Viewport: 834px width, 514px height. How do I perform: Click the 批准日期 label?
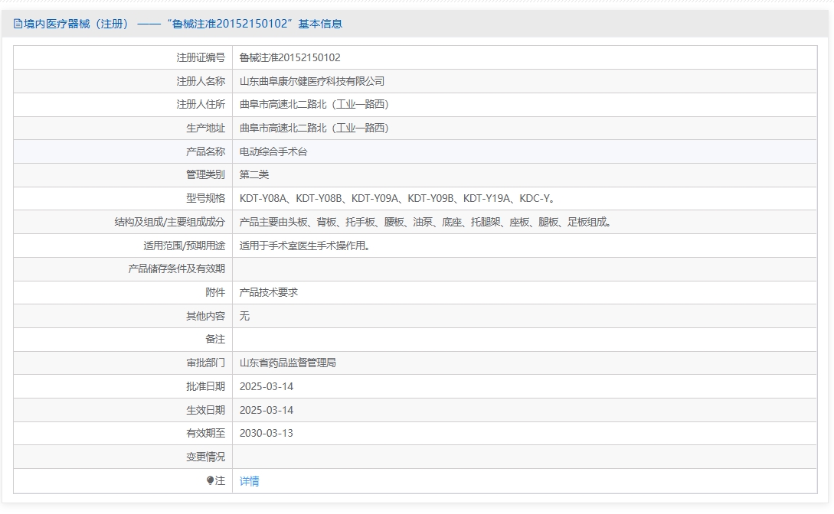click(205, 386)
